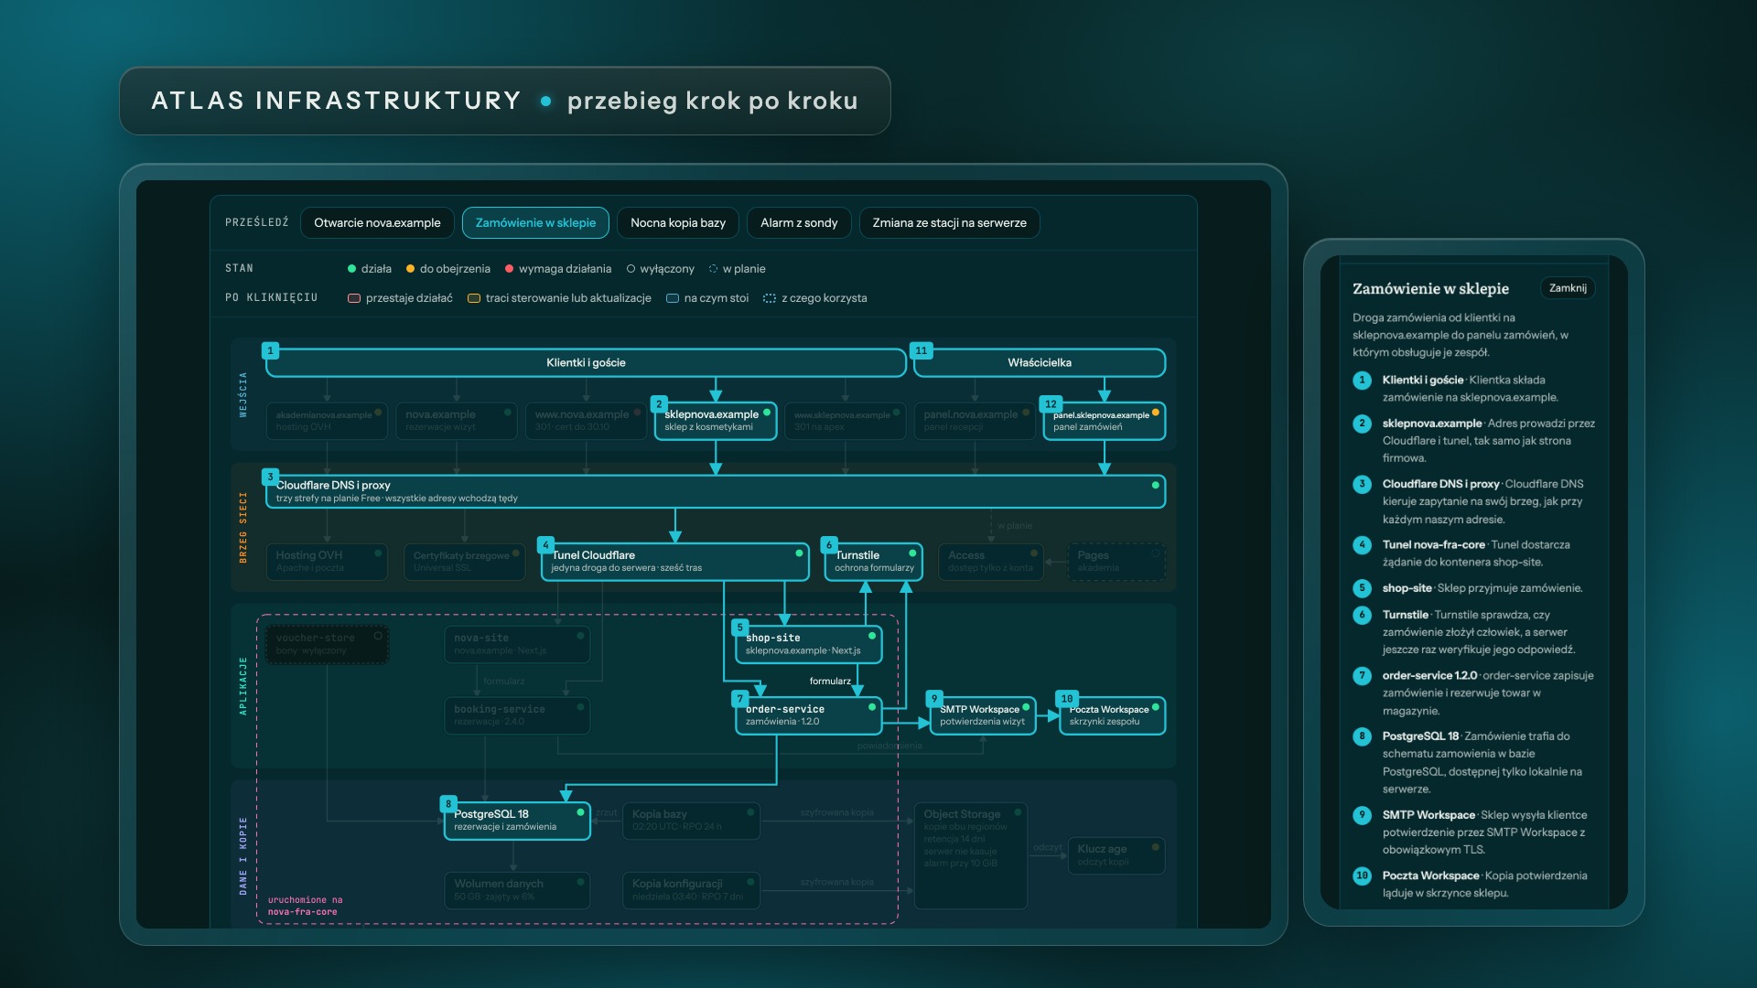Open the shop-site application node
The width and height of the screenshot is (1757, 988).
pyautogui.click(x=808, y=644)
